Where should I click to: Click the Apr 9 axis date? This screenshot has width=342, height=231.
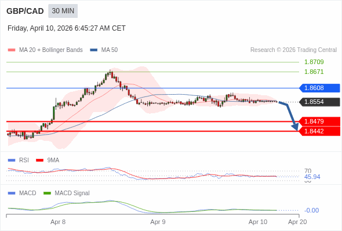(158, 222)
